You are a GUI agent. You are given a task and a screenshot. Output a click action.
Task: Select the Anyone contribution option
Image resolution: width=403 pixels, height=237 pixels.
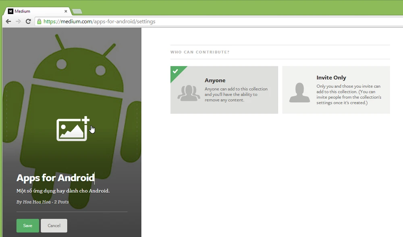224,90
